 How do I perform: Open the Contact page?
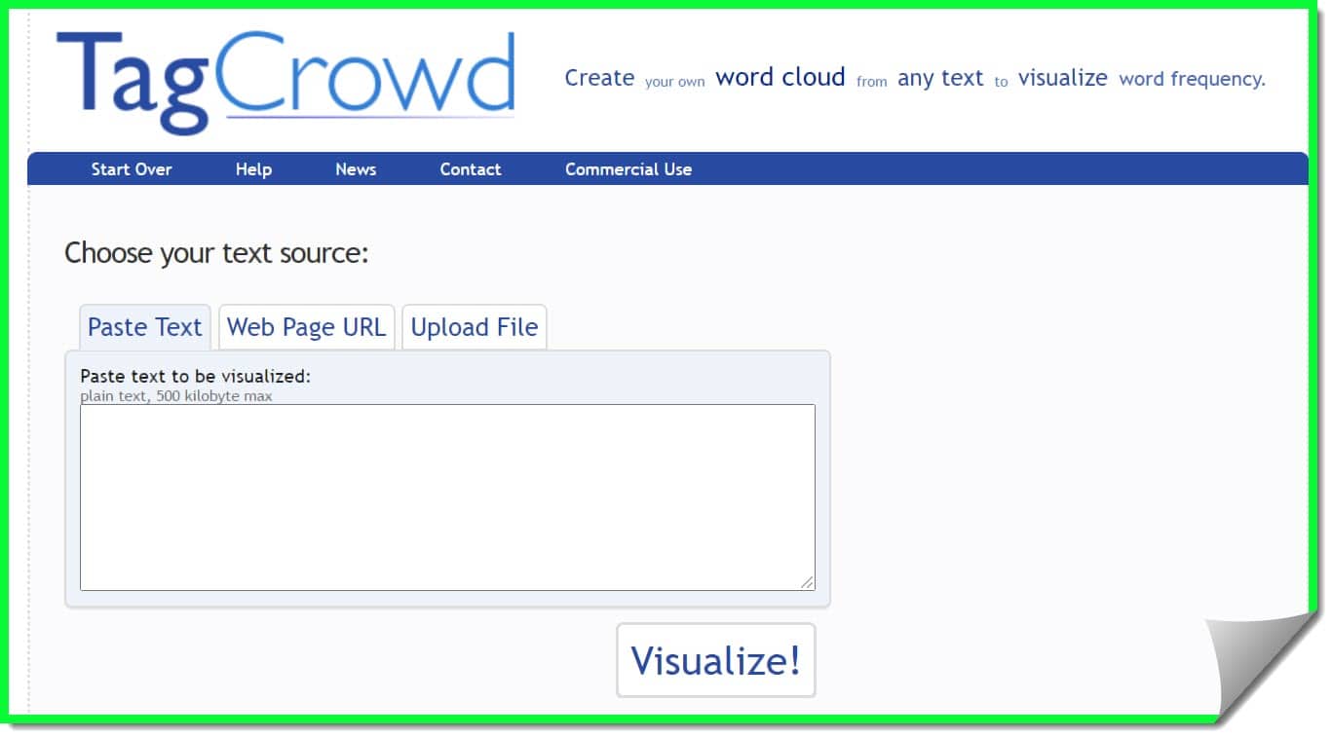[x=471, y=169]
